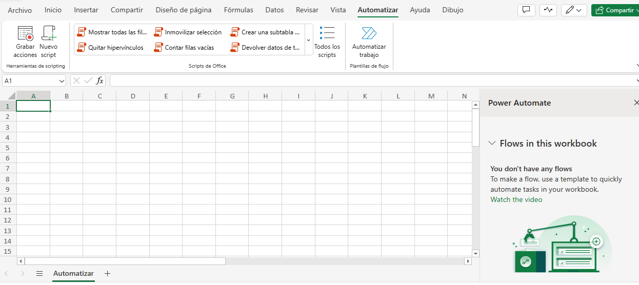The image size is (639, 285).
Task: Open the Compartir ribbon tab
Action: point(127,10)
